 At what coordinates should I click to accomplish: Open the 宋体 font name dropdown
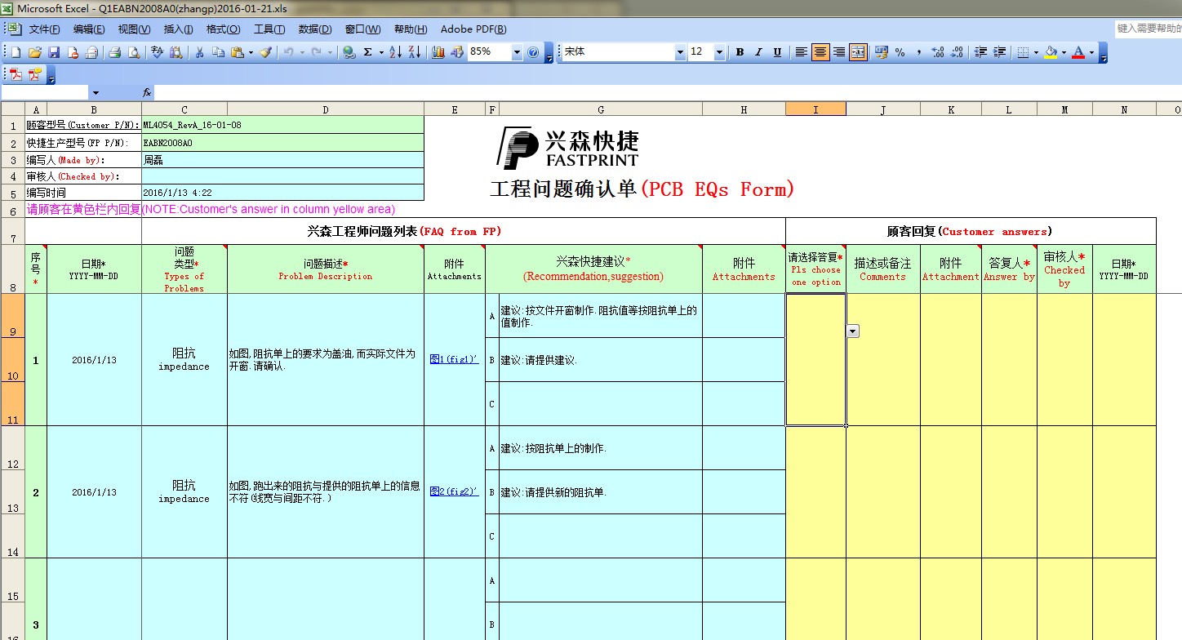click(x=680, y=52)
